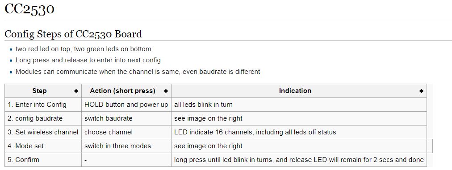Click the 'HOLD button and power up' cell
The width and height of the screenshot is (452, 170).
(126, 105)
